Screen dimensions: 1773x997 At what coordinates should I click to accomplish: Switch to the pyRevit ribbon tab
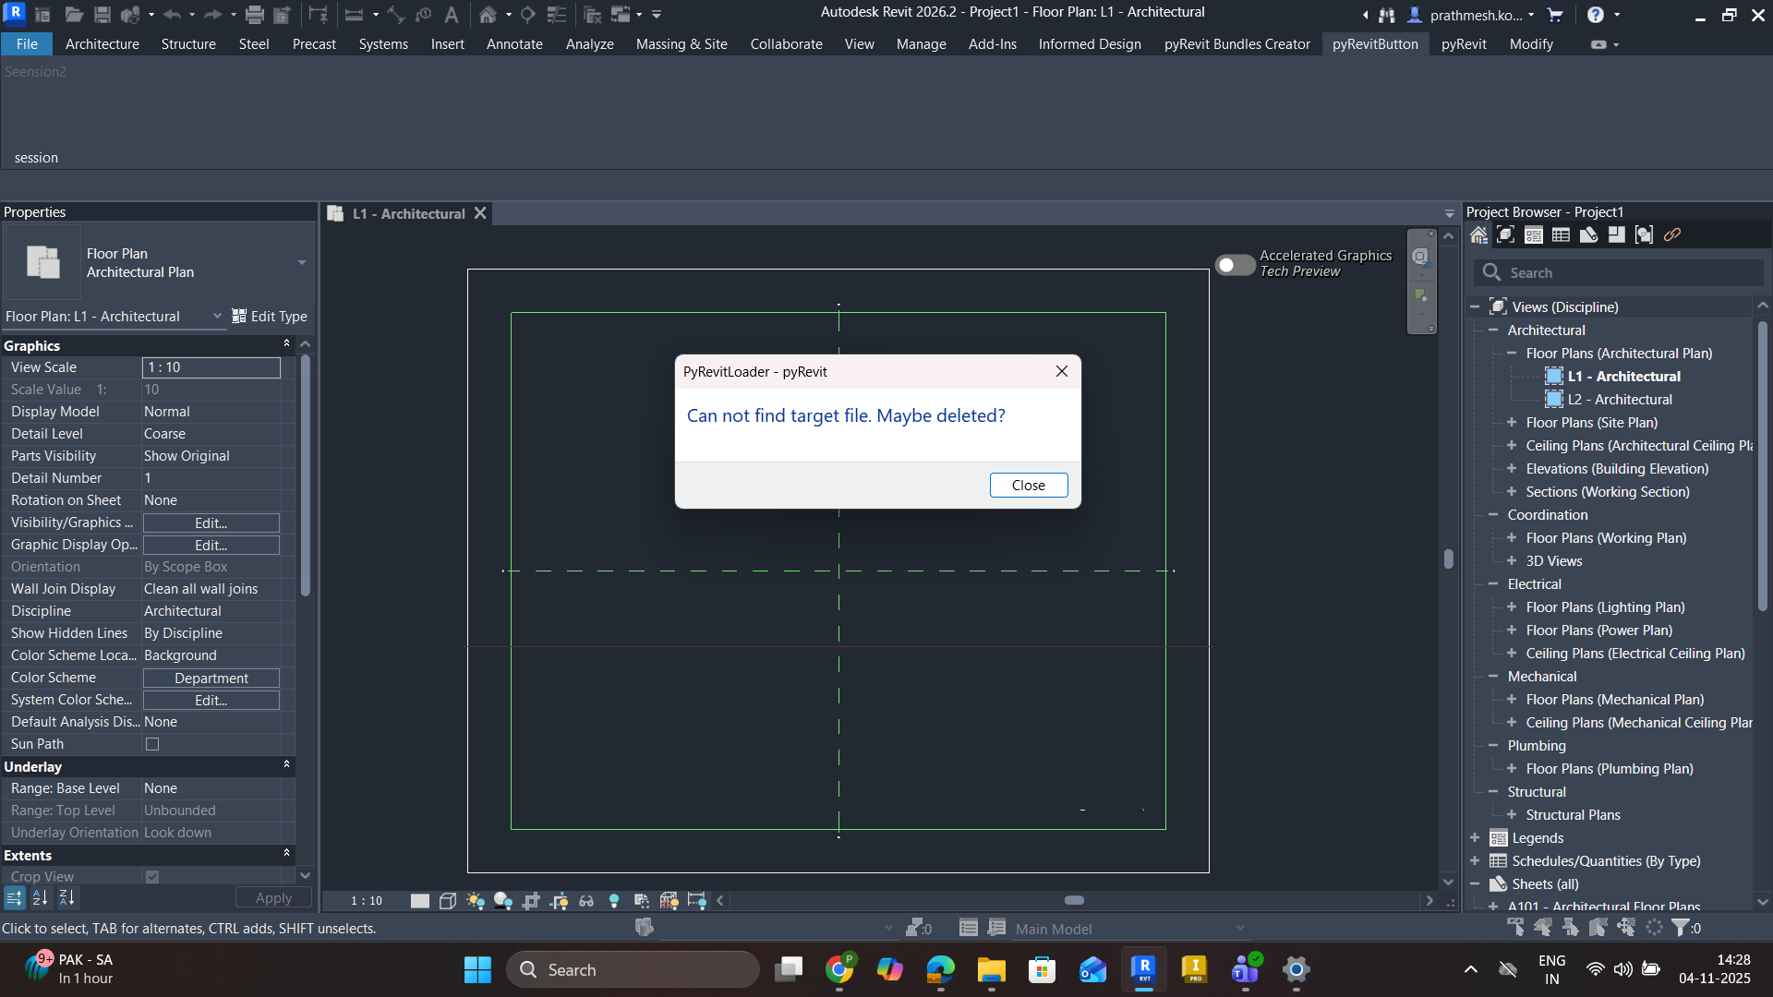(x=1464, y=44)
